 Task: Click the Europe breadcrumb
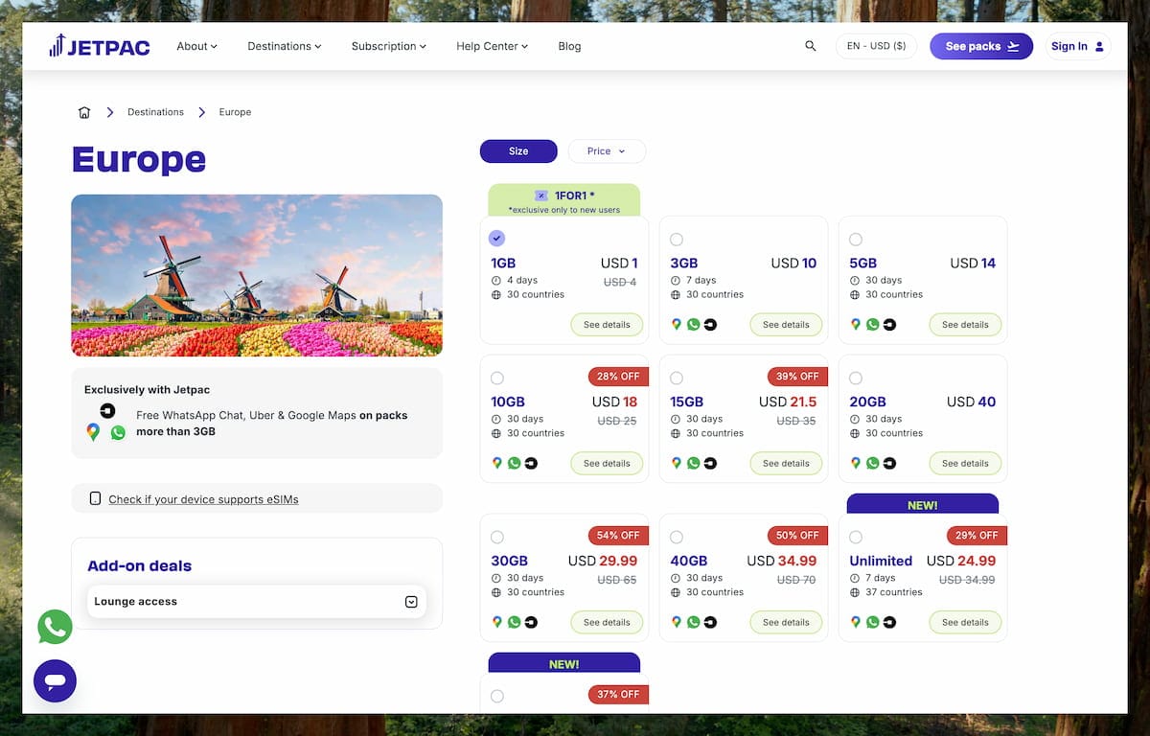point(235,112)
